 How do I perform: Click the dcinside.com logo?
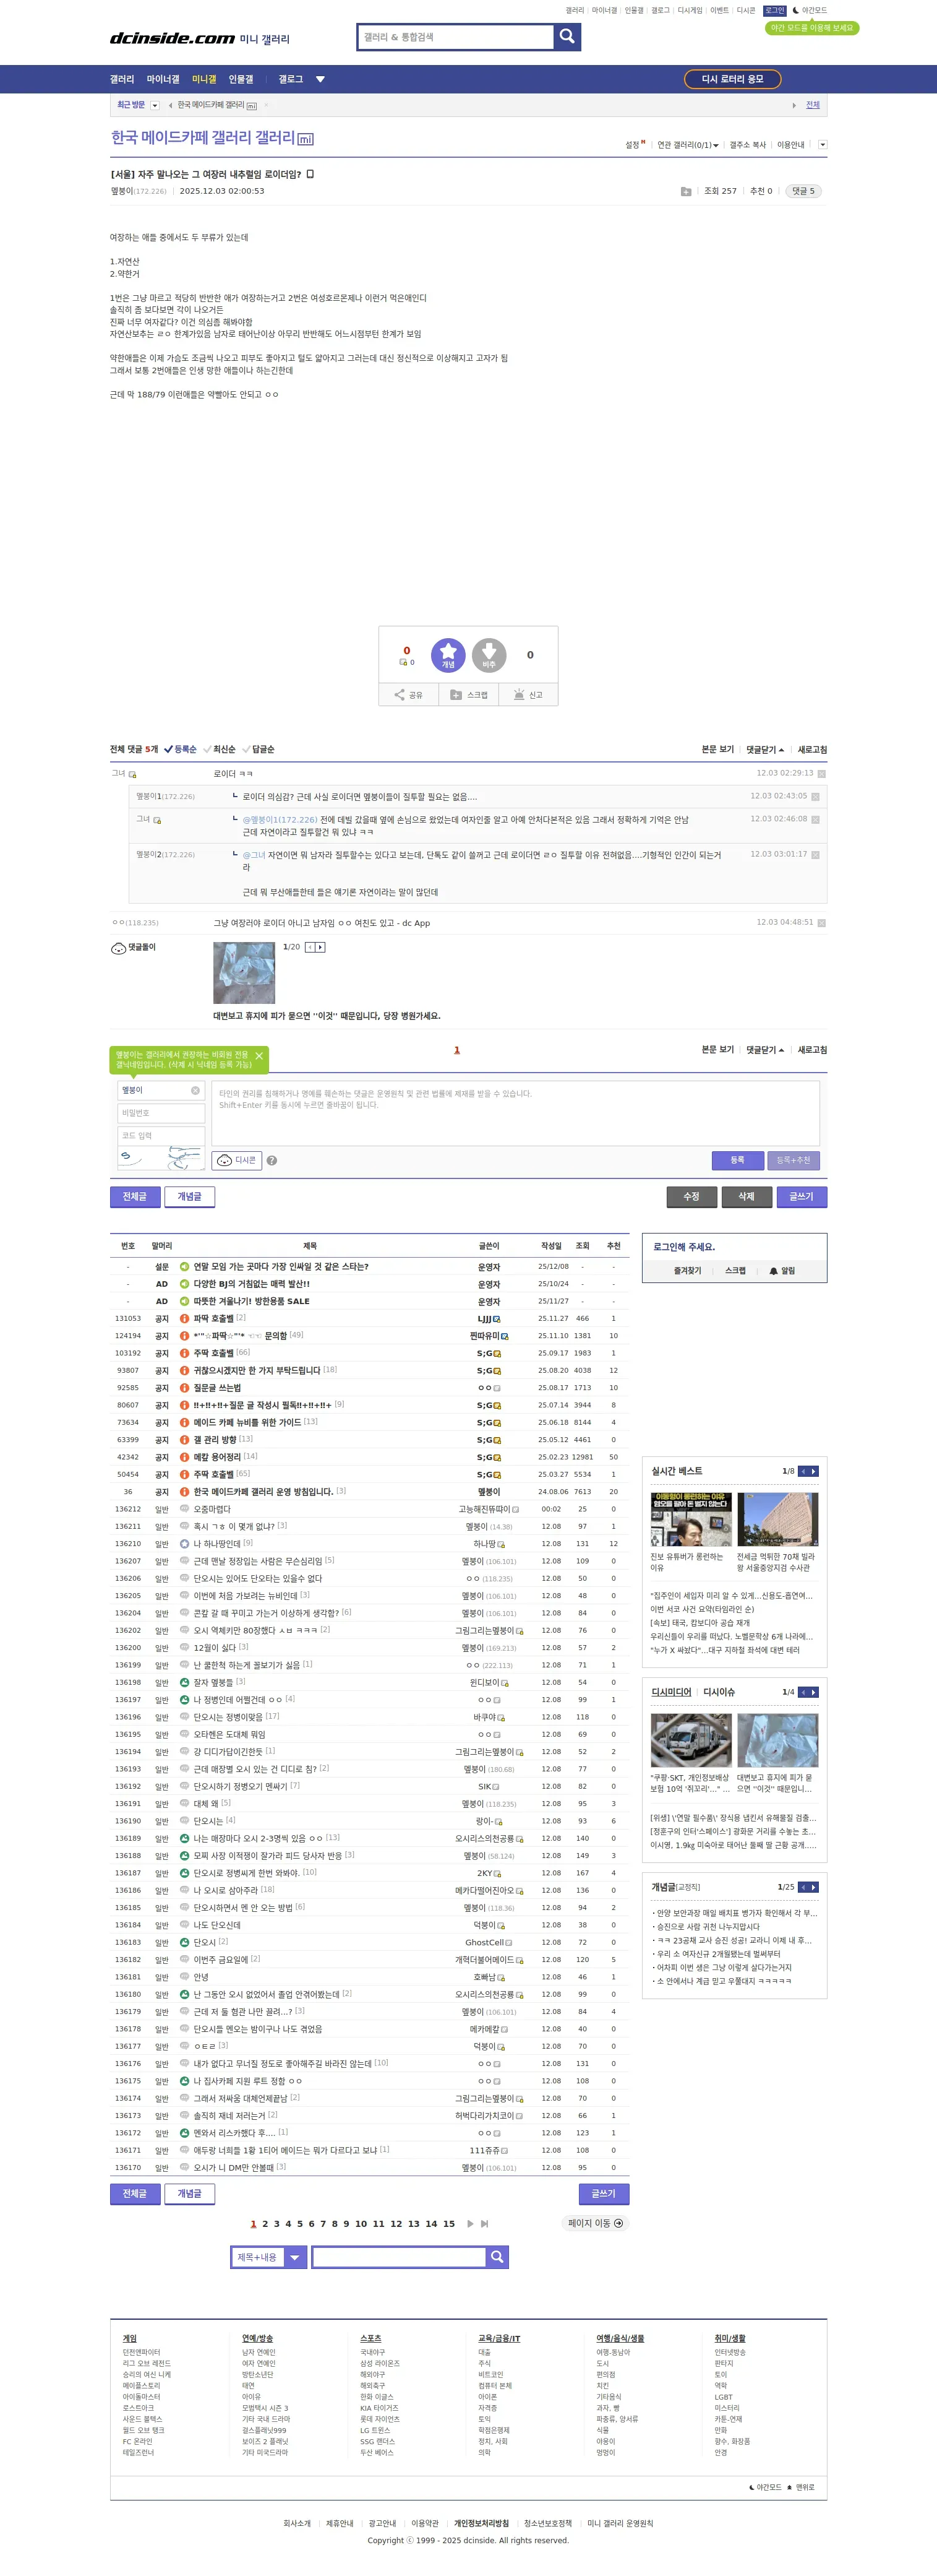pyautogui.click(x=172, y=38)
